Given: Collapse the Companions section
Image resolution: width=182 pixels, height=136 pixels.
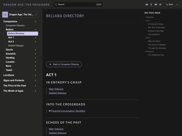Looking at the screenshot, I should pos(35,21).
